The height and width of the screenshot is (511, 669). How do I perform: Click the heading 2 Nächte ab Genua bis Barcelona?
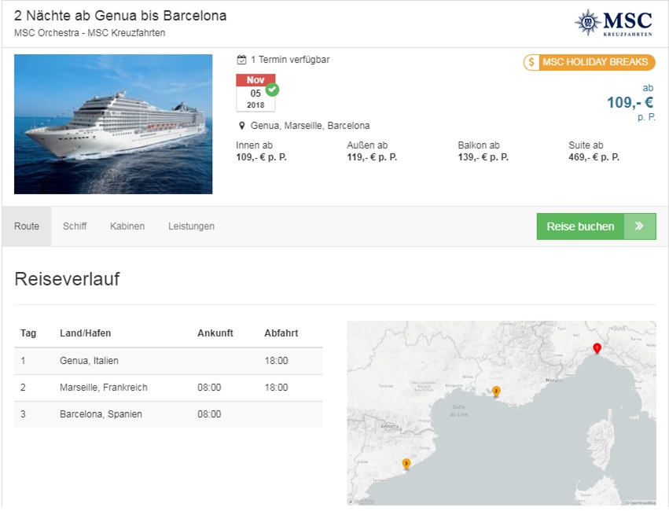pyautogui.click(x=120, y=16)
